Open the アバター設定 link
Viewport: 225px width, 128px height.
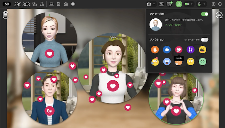pyautogui.click(x=174, y=25)
